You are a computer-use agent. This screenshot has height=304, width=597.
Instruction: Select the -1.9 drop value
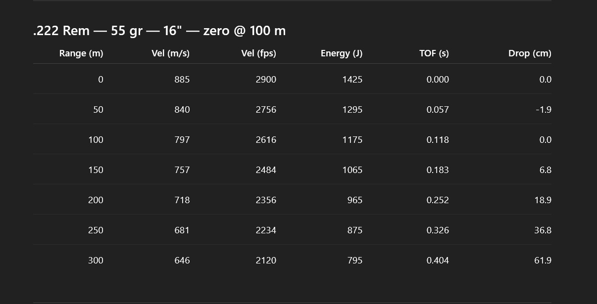(x=544, y=110)
